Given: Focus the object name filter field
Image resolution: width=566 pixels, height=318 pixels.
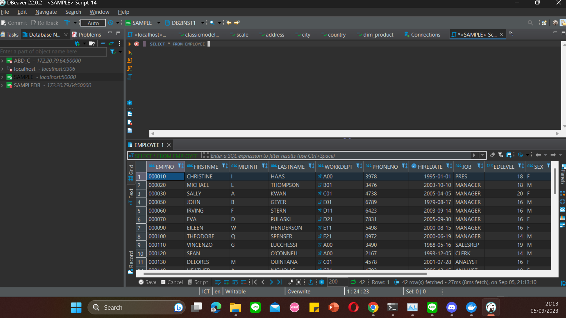Looking at the screenshot, I should tap(53, 52).
